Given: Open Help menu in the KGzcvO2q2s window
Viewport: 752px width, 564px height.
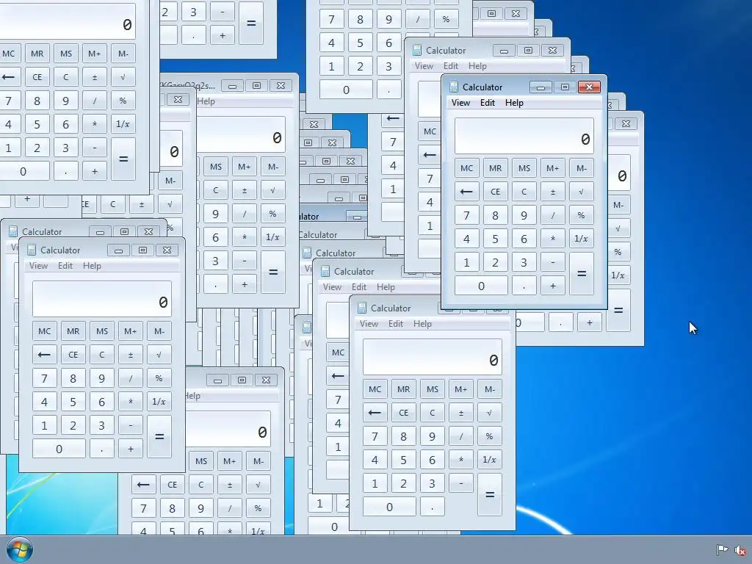Looking at the screenshot, I should click(206, 101).
